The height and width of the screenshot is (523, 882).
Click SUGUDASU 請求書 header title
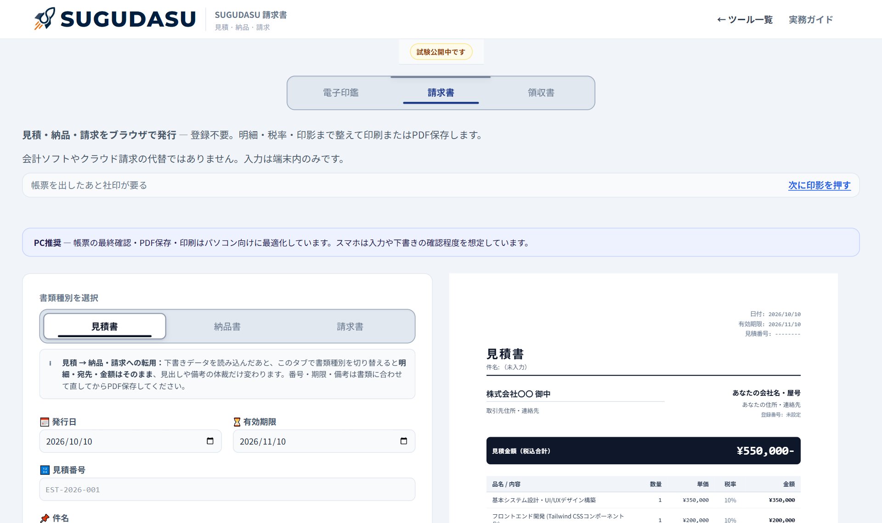[x=251, y=15]
